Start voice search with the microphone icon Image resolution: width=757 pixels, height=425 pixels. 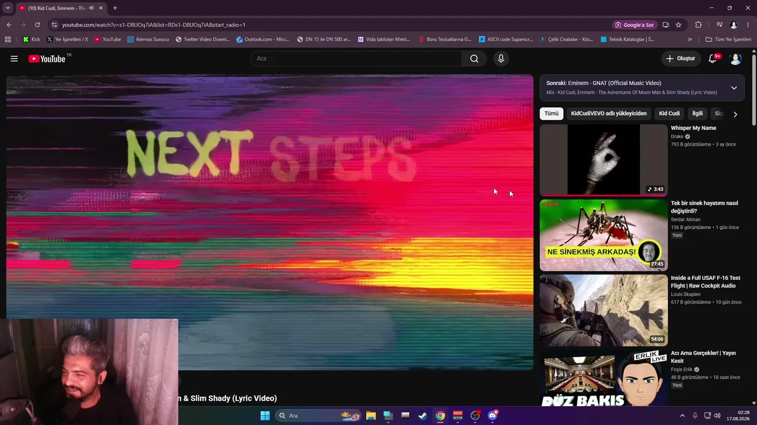[x=501, y=58]
